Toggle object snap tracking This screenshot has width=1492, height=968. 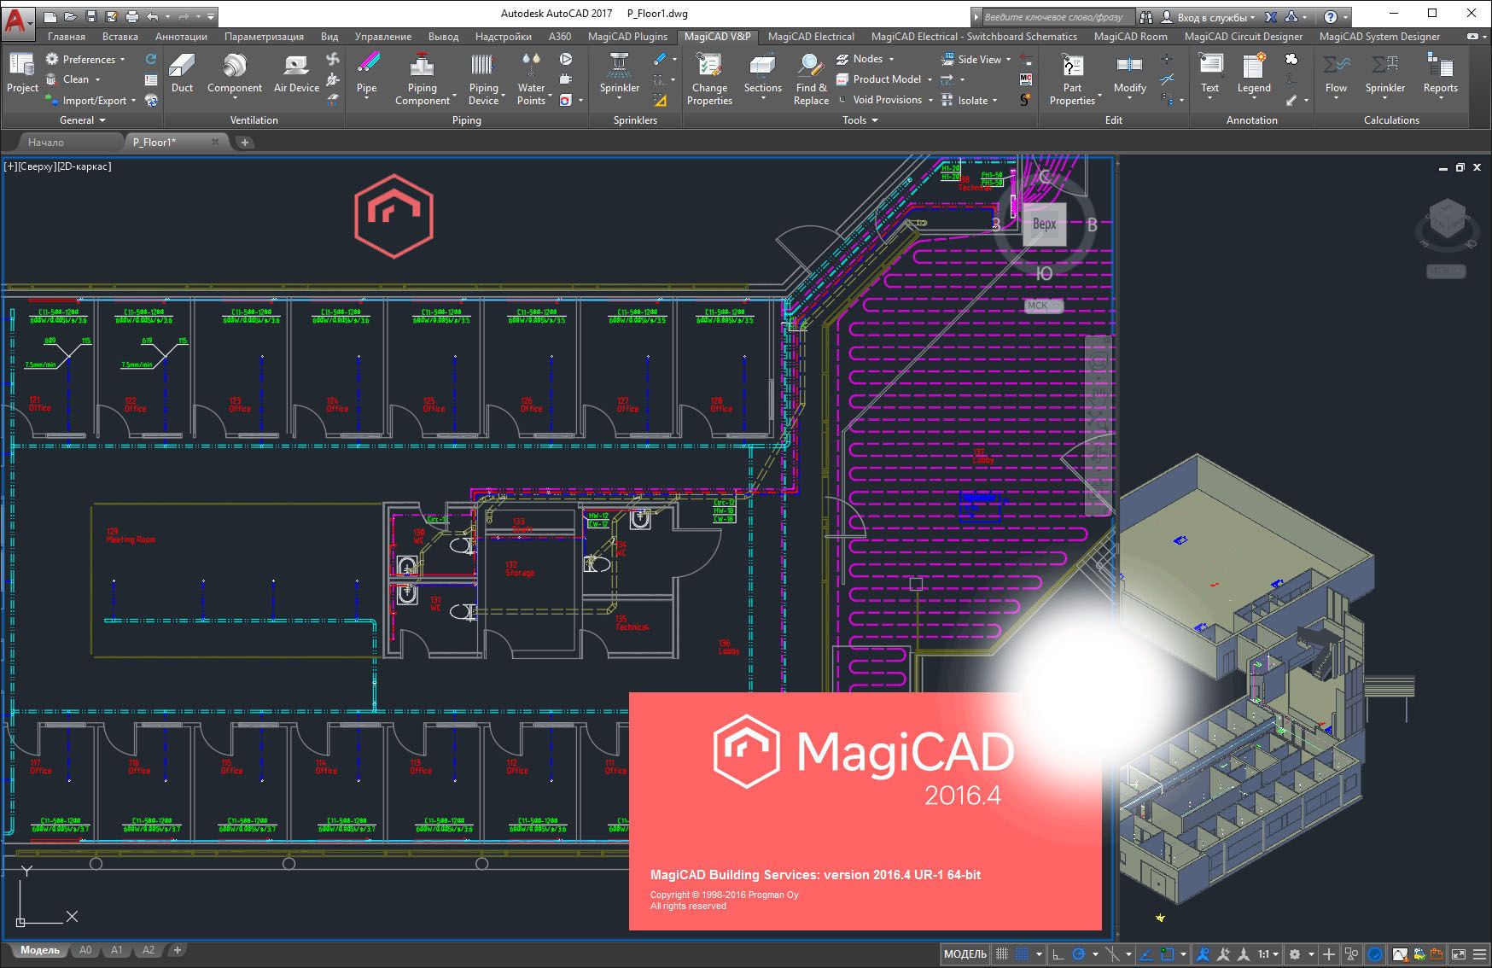(1146, 954)
